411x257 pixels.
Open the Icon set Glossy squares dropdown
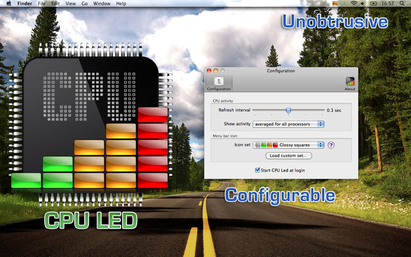288,145
